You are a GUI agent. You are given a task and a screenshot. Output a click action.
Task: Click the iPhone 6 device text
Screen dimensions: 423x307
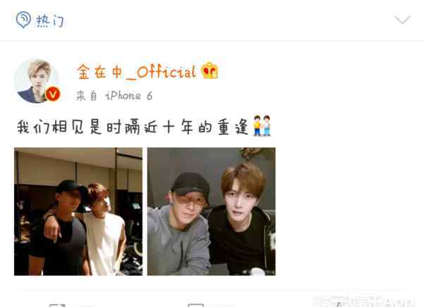click(x=129, y=96)
